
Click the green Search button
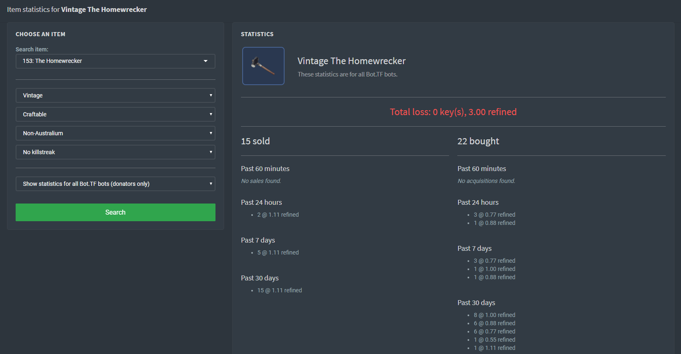point(115,212)
